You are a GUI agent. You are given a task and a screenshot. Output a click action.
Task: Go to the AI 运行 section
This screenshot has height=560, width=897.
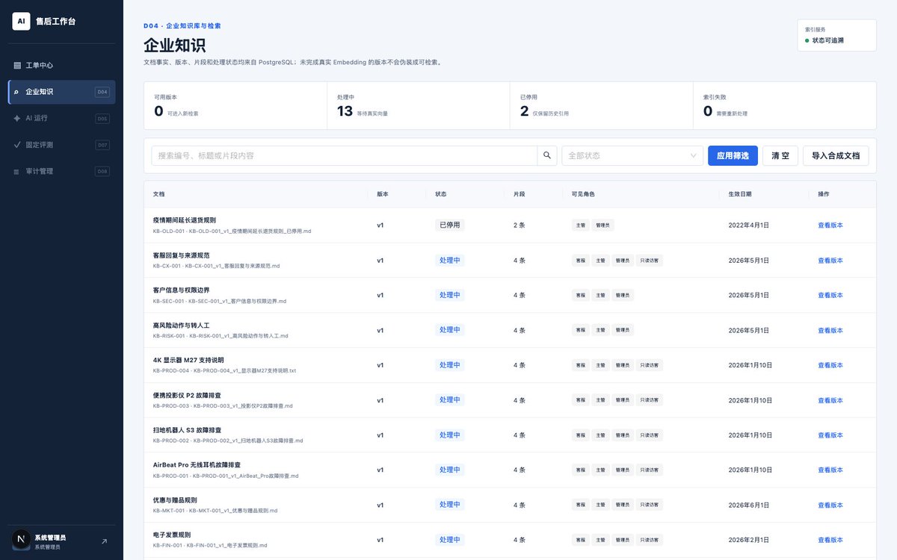point(61,118)
